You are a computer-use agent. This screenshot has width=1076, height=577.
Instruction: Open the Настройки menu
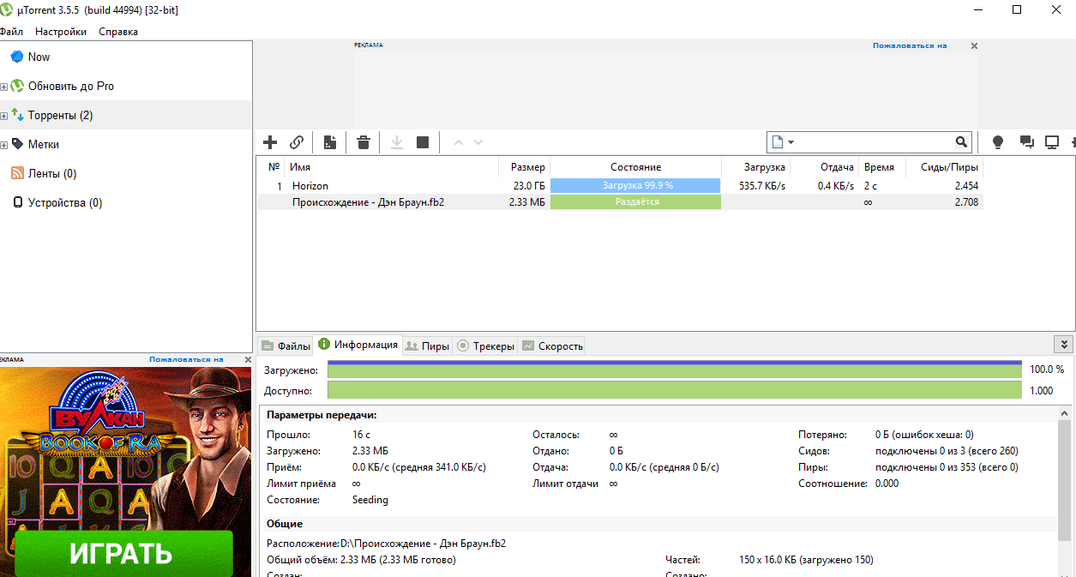point(61,32)
